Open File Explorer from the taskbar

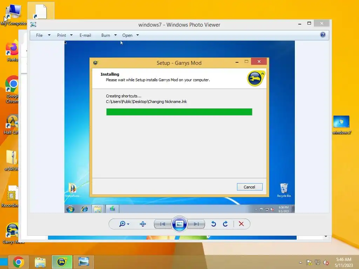click(40, 262)
